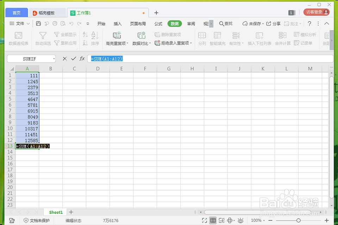This screenshot has width=338, height=225.
Task: Click 插入下拉列表 insert dropdown list
Action: tap(259, 39)
